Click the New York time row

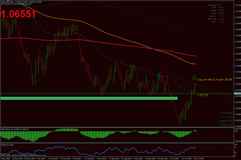[216, 19]
